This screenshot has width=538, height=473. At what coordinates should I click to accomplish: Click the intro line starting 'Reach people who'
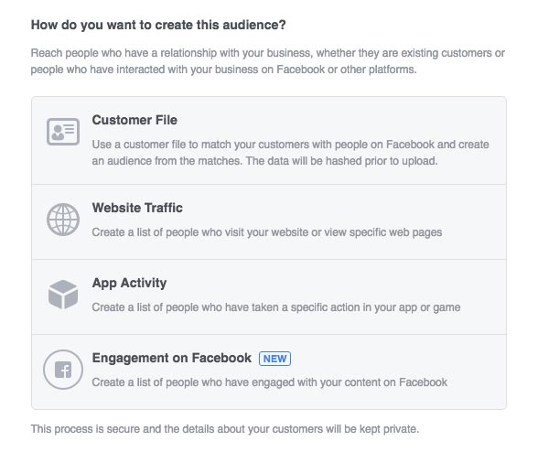(267, 53)
